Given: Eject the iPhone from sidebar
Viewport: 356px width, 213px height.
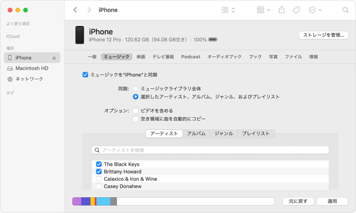Looking at the screenshot, I should click(x=54, y=58).
